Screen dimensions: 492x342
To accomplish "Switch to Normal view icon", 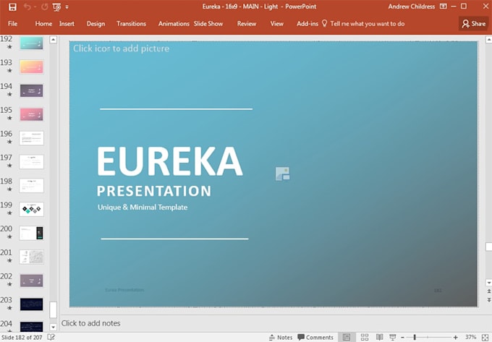I will [347, 337].
